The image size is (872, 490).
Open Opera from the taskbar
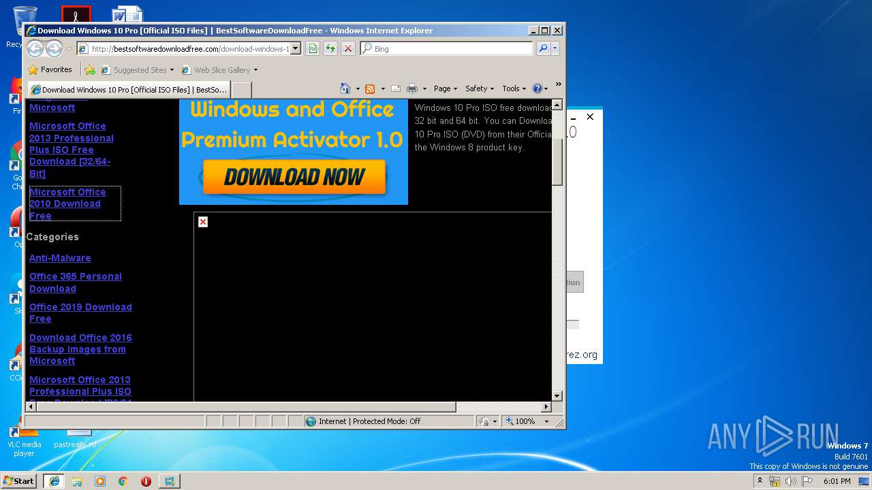click(x=146, y=481)
